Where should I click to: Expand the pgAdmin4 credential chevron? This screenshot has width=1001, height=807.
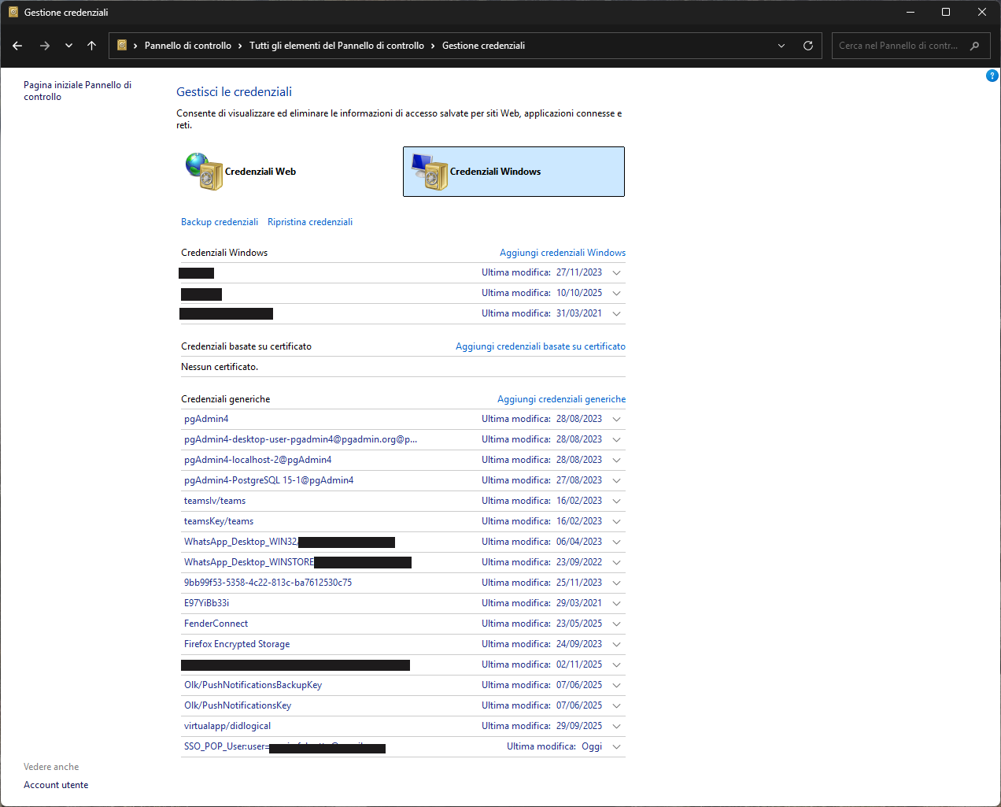point(616,419)
